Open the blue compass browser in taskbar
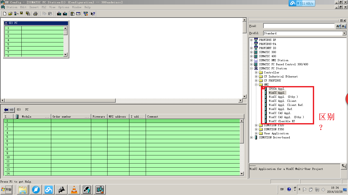Image resolution: width=348 pixels, height=195 pixels. click(x=36, y=189)
